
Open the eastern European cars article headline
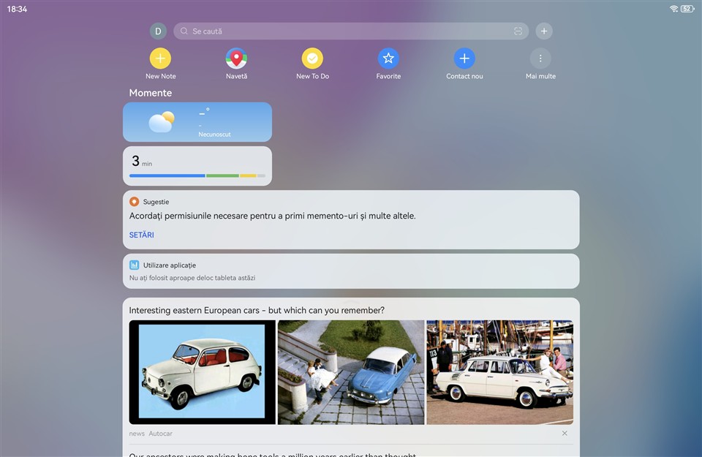(x=257, y=310)
